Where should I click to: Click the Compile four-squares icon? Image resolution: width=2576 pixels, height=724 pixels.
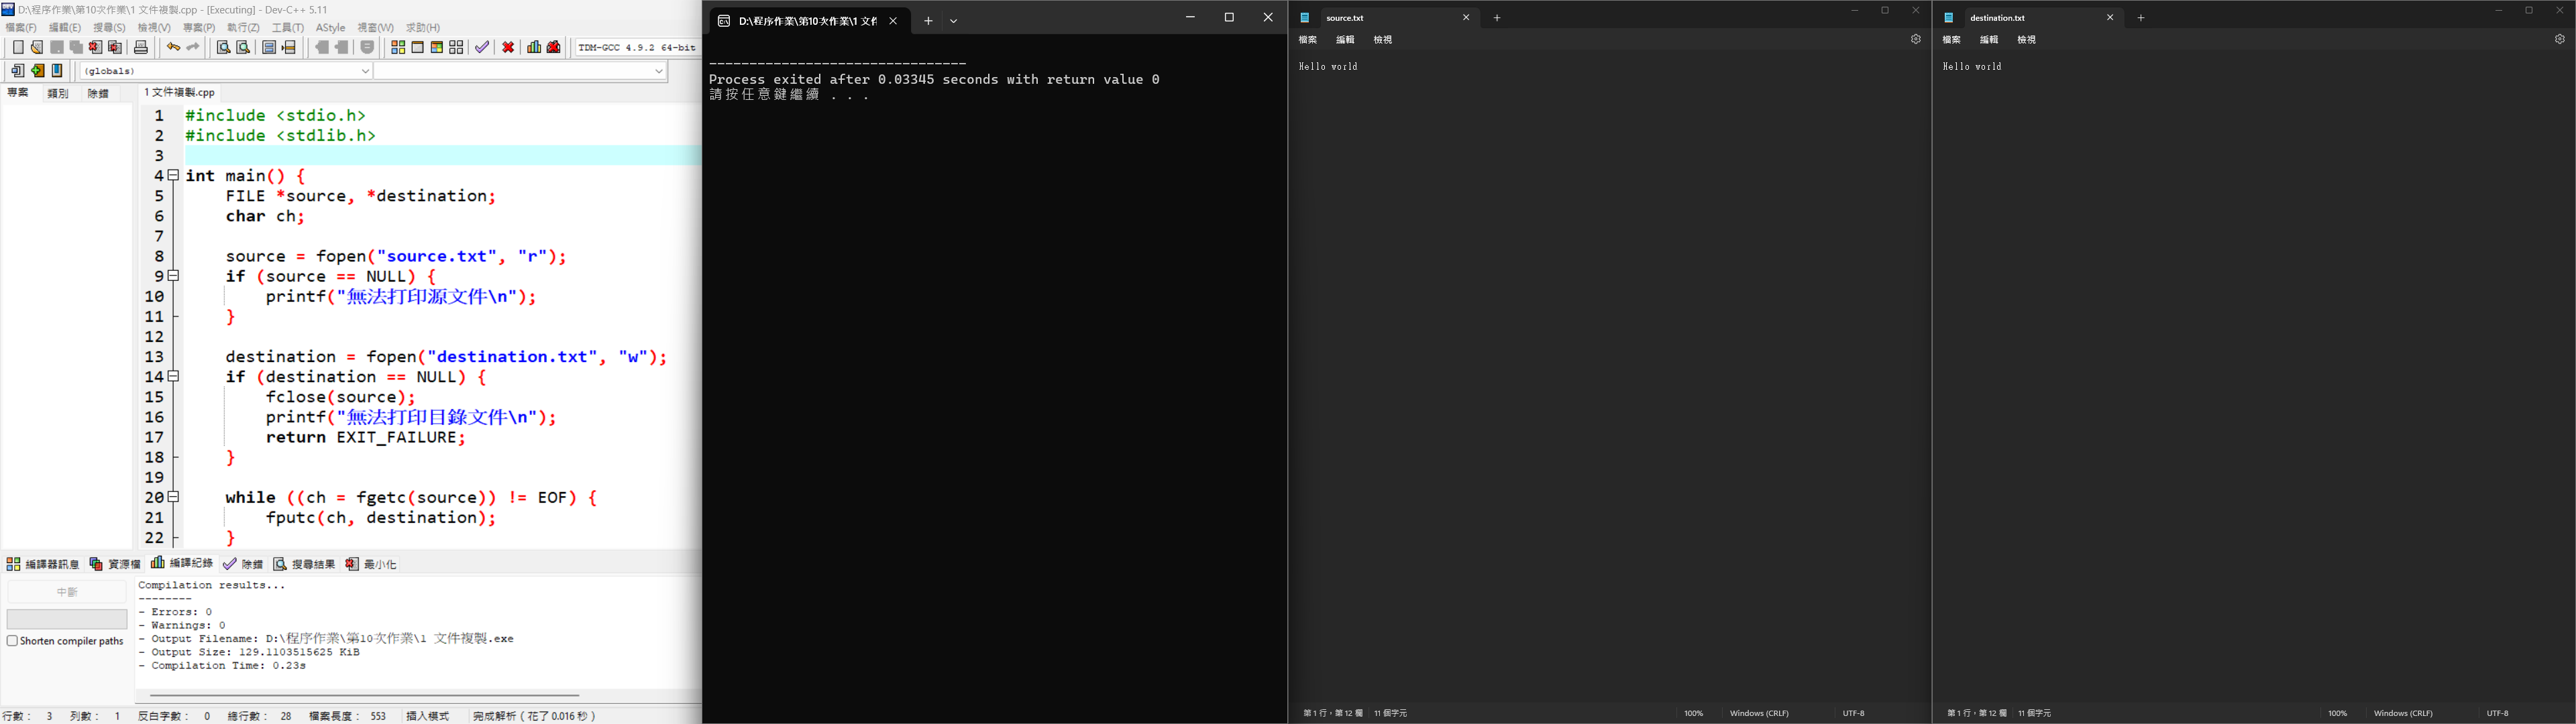pos(398,47)
